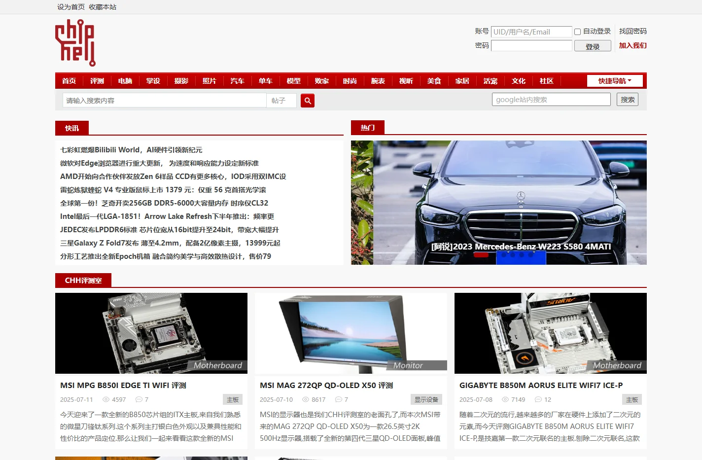Open news 分形工艺推出全新Epoch机箱
702x460 pixels.
click(x=166, y=256)
